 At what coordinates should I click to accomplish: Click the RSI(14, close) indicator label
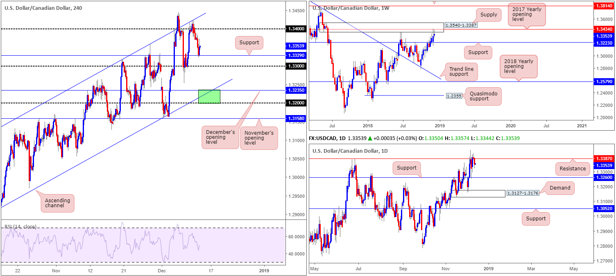pos(20,227)
